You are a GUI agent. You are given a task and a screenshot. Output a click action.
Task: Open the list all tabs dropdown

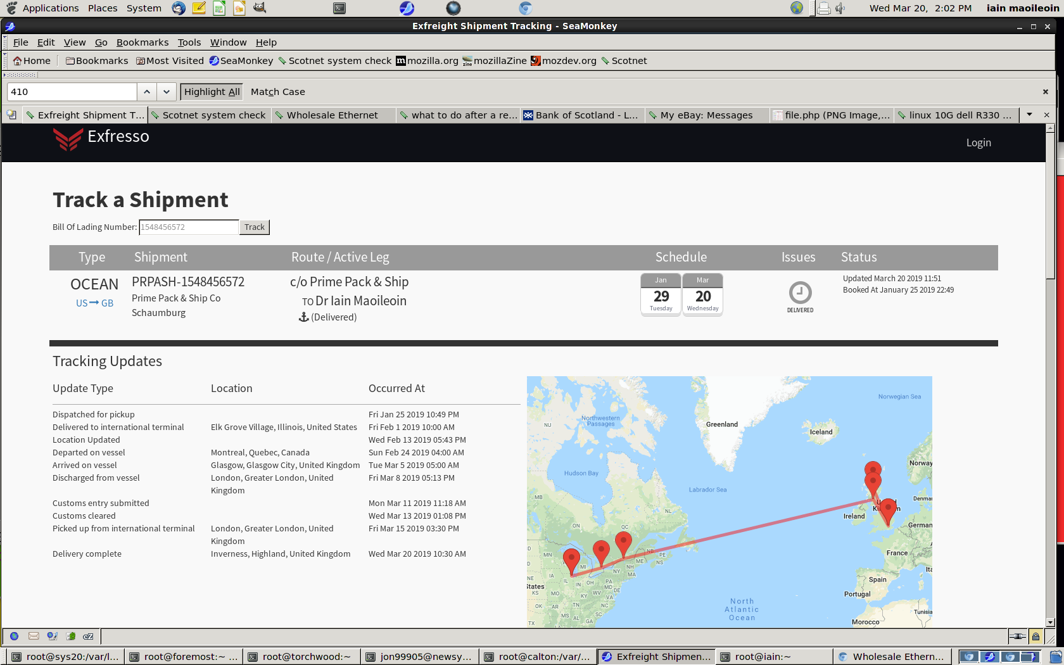point(1030,115)
